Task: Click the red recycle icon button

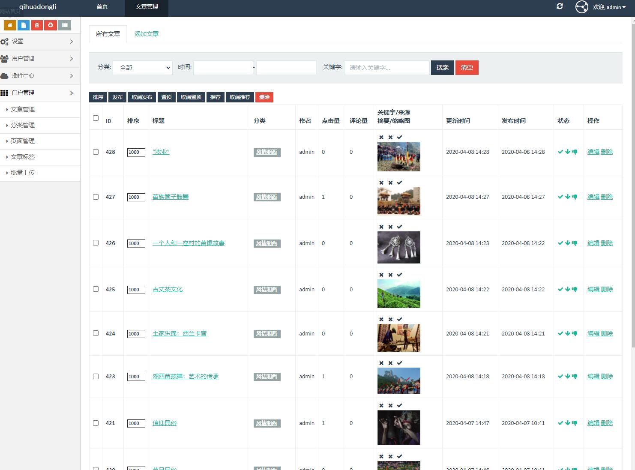Action: pos(51,25)
